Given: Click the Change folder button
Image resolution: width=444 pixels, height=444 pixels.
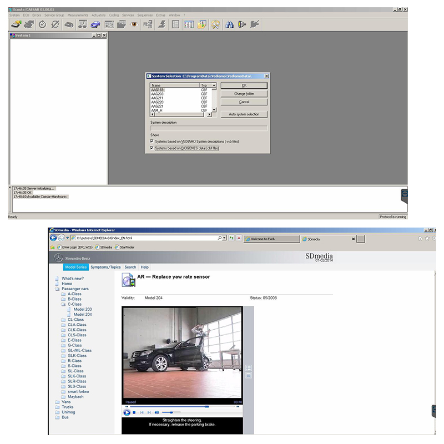Looking at the screenshot, I should [244, 93].
